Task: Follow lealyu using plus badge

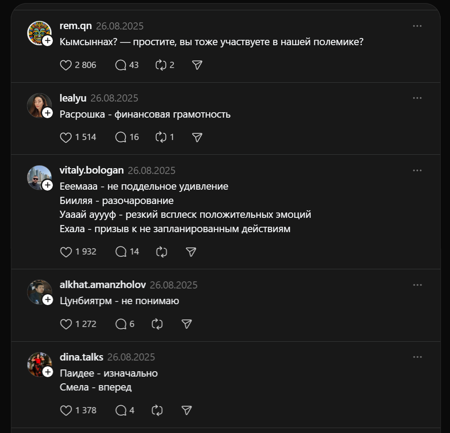Action: [48, 112]
